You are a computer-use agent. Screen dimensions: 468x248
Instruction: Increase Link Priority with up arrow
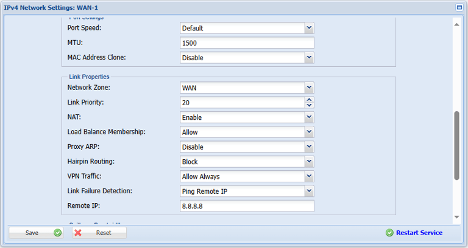[310, 100]
